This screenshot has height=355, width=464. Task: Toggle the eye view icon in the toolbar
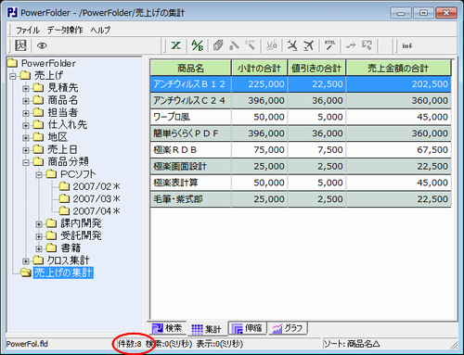tap(42, 45)
